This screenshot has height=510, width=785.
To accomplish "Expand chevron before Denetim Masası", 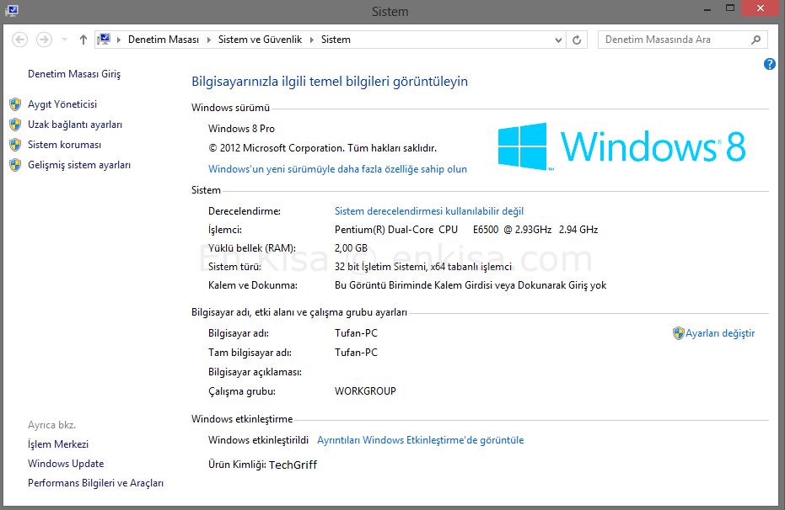I will [x=119, y=40].
